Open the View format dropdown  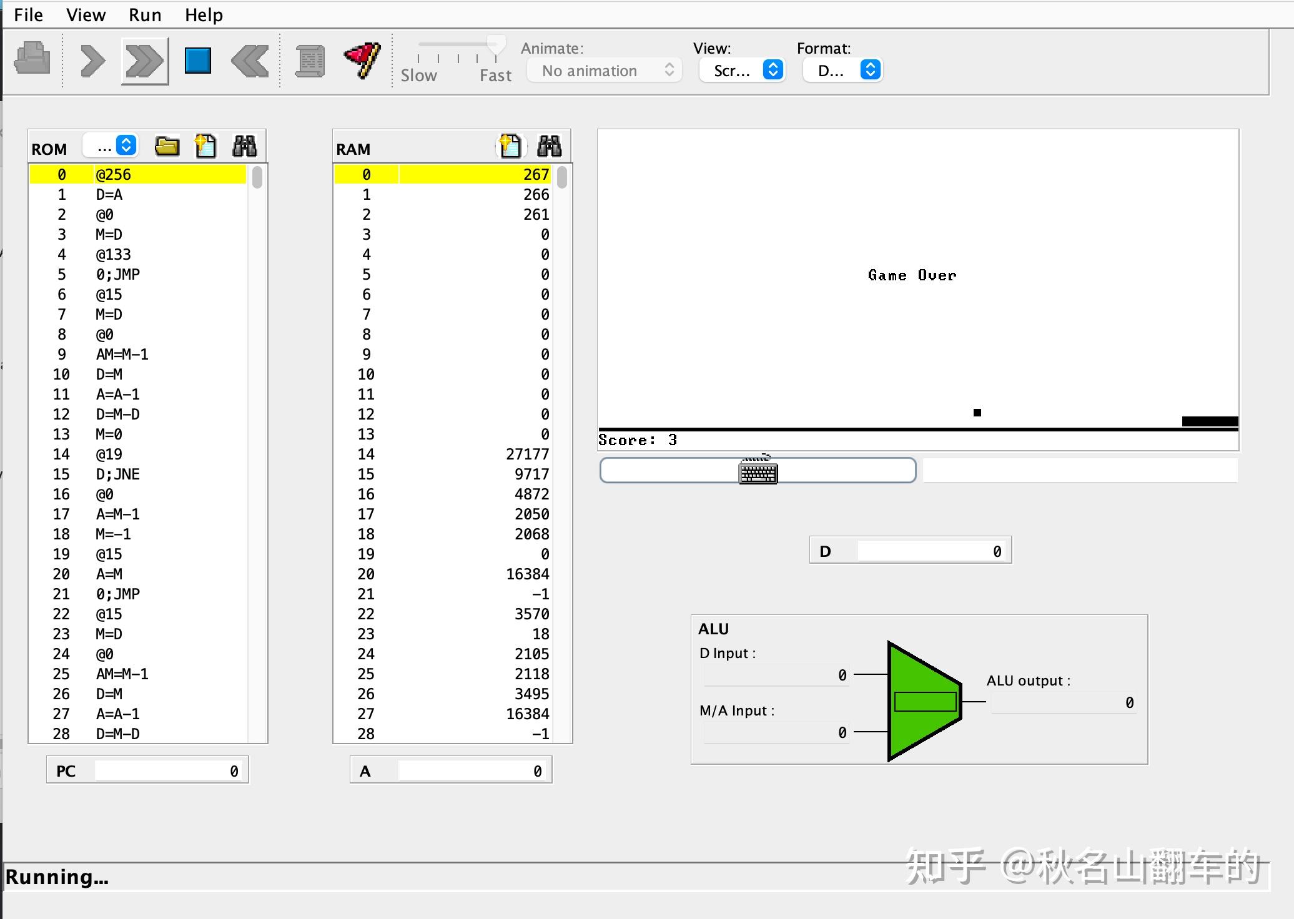(x=742, y=69)
